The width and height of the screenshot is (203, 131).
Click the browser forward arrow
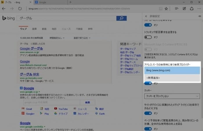(x=12, y=9)
